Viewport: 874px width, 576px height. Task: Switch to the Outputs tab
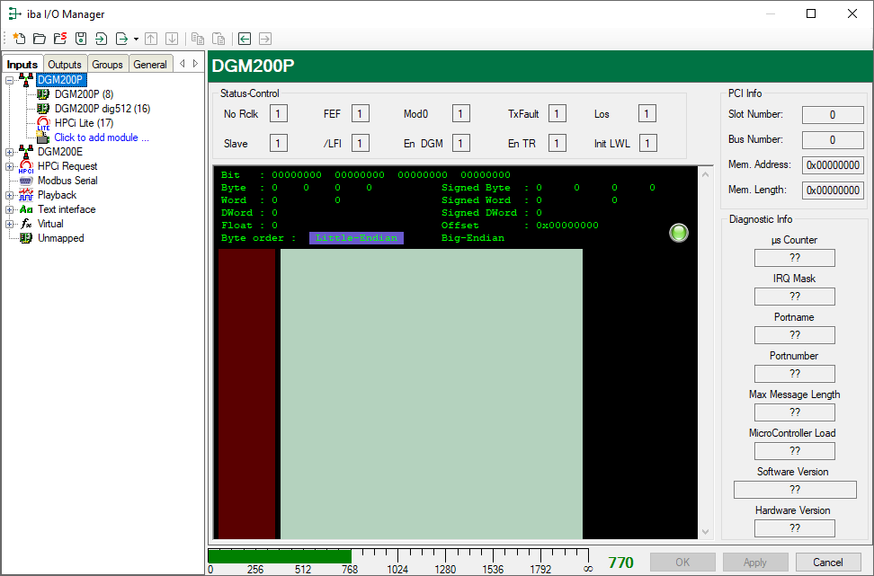click(65, 64)
